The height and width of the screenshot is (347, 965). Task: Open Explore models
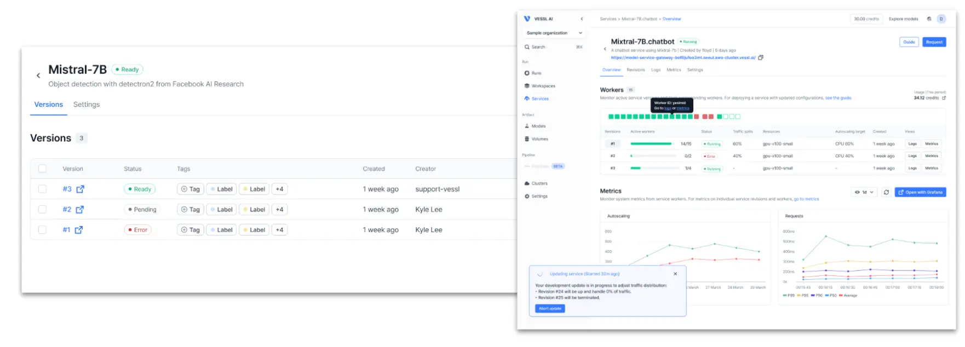[x=903, y=19]
